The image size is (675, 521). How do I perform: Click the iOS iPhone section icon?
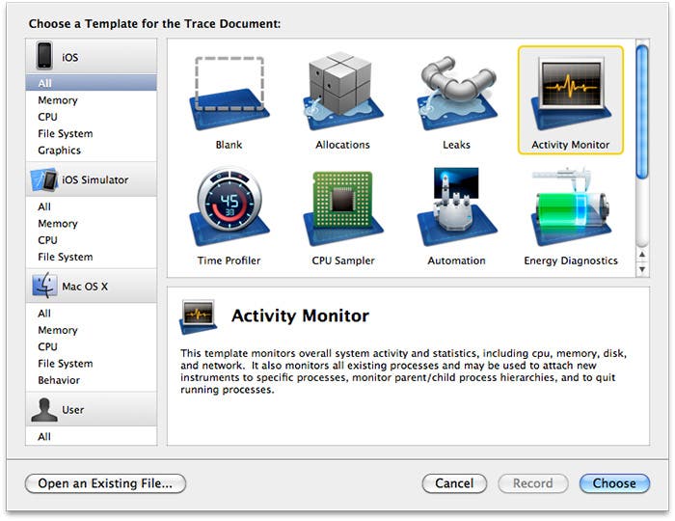click(x=44, y=55)
